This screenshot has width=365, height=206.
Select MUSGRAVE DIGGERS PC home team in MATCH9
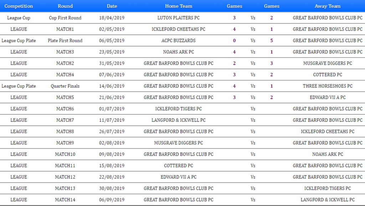[179, 143]
